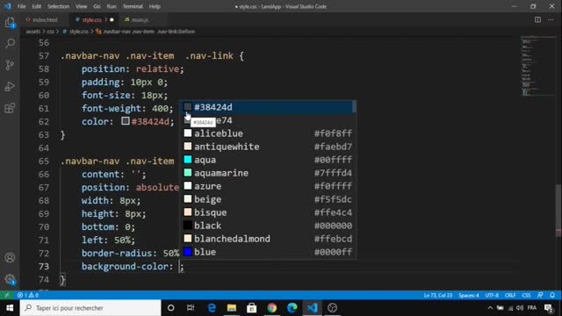The height and width of the screenshot is (316, 562).
Task: Open the Selection menu
Action: [x=59, y=6]
